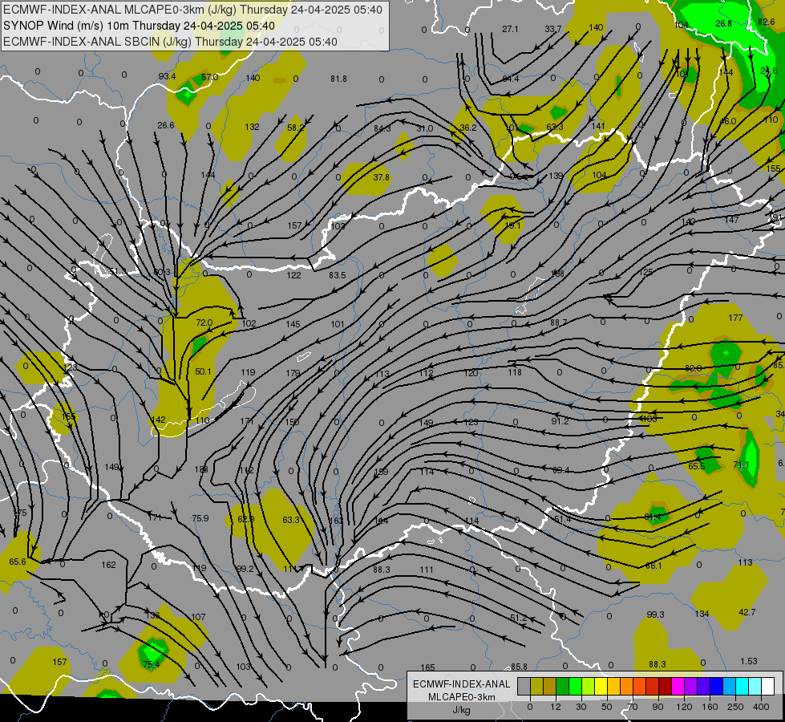
Task: Click the map value 51.2
Action: (519, 618)
